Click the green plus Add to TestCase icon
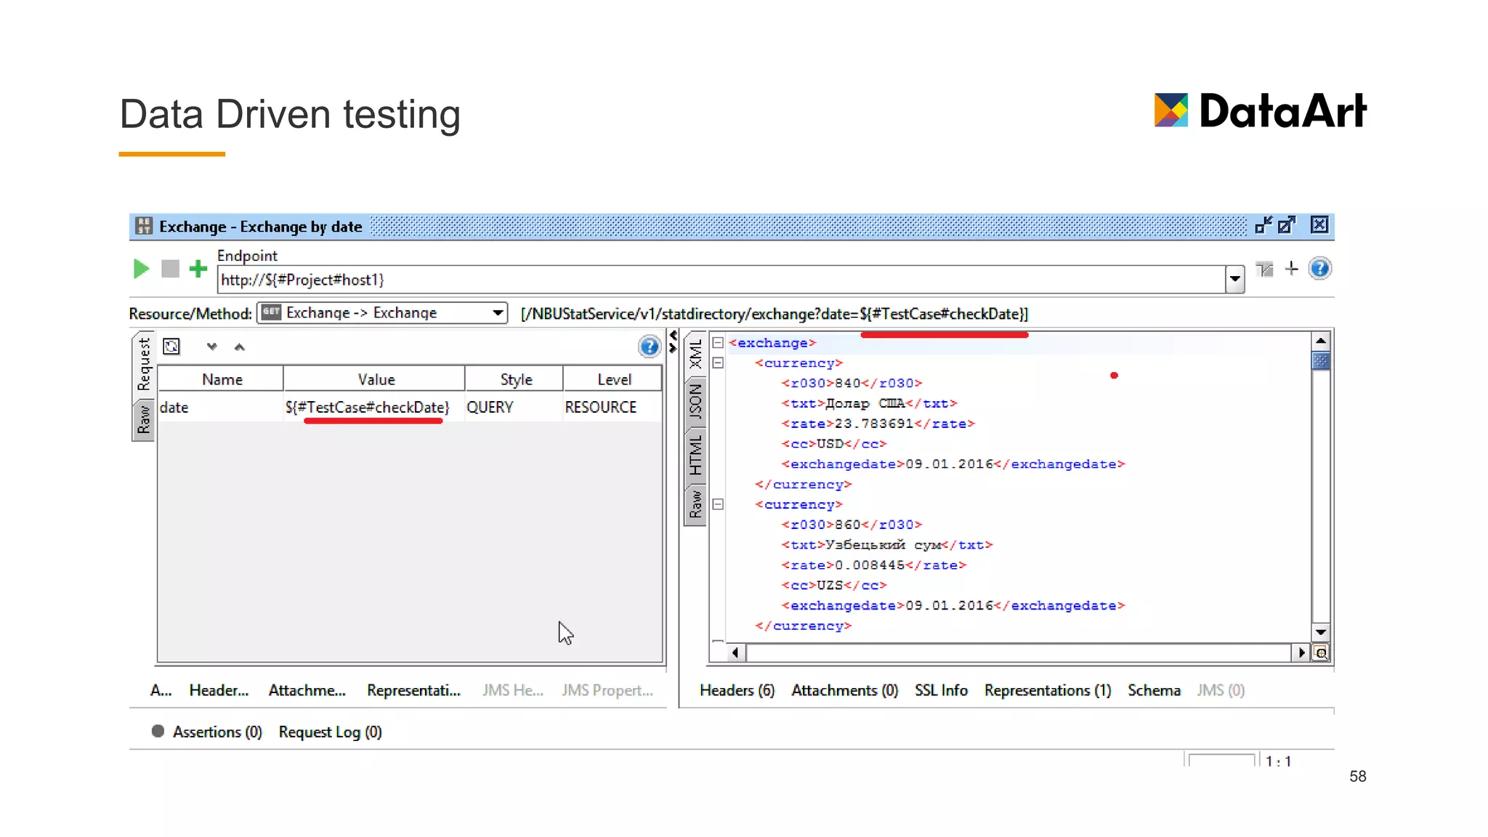The image size is (1488, 837). pyautogui.click(x=198, y=269)
